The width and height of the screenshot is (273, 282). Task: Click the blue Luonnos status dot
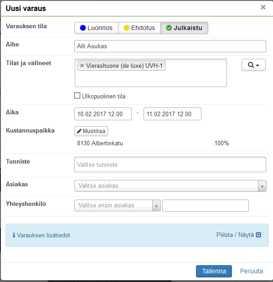(83, 28)
